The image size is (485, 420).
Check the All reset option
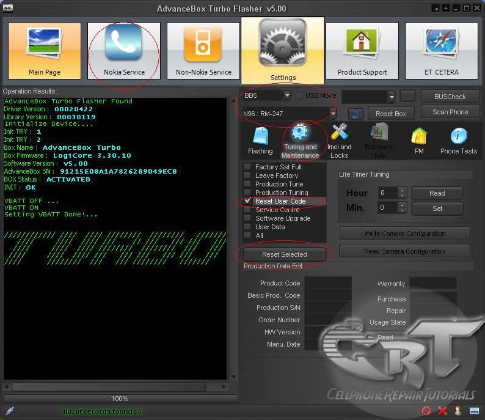click(x=247, y=235)
